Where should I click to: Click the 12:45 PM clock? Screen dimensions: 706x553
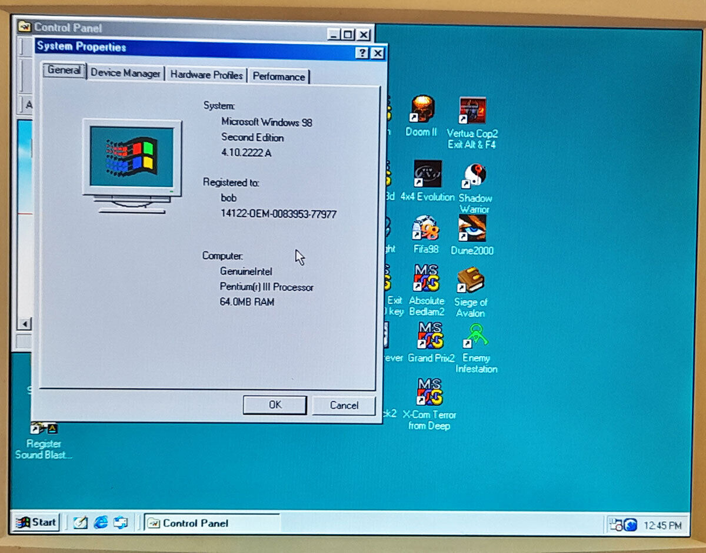pyautogui.click(x=663, y=525)
